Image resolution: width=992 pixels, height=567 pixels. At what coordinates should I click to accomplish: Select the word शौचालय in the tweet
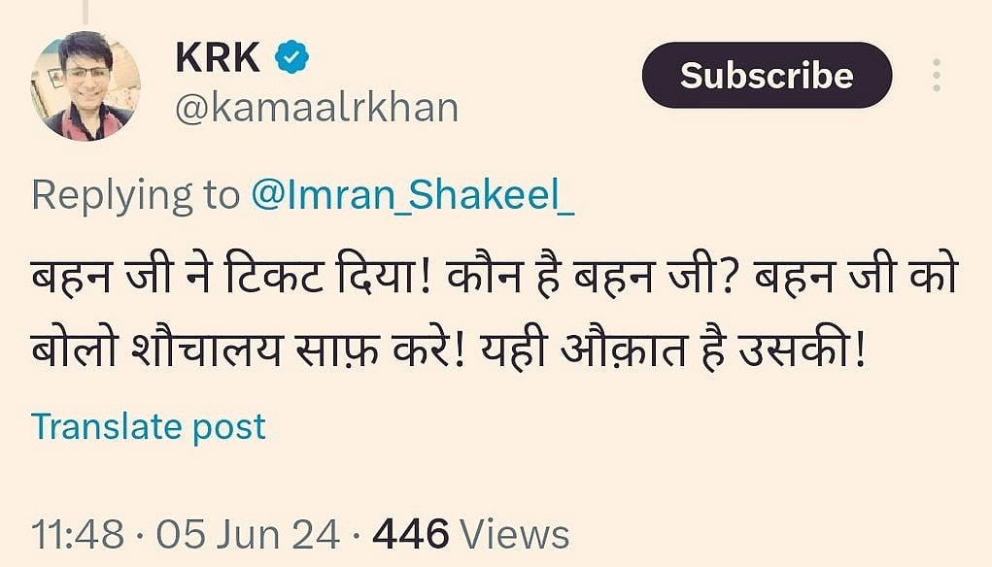point(206,349)
